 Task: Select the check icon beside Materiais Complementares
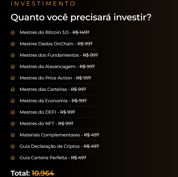13,135
